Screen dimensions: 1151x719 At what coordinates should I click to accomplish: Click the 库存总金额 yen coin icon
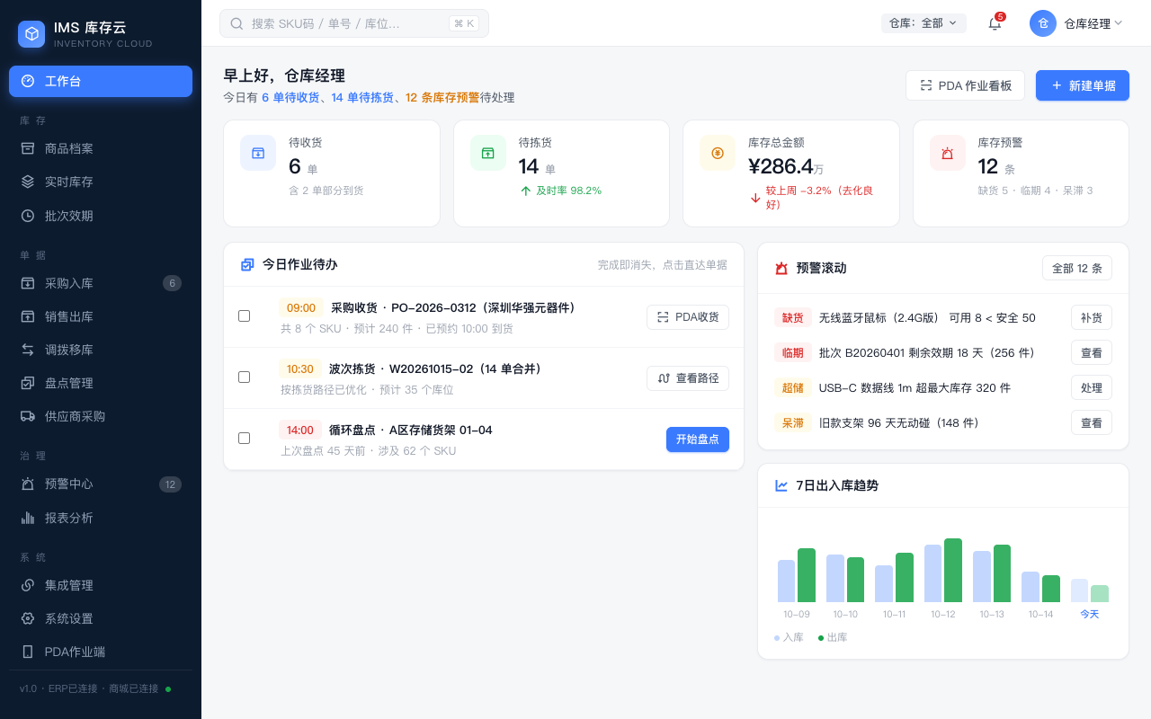point(718,153)
